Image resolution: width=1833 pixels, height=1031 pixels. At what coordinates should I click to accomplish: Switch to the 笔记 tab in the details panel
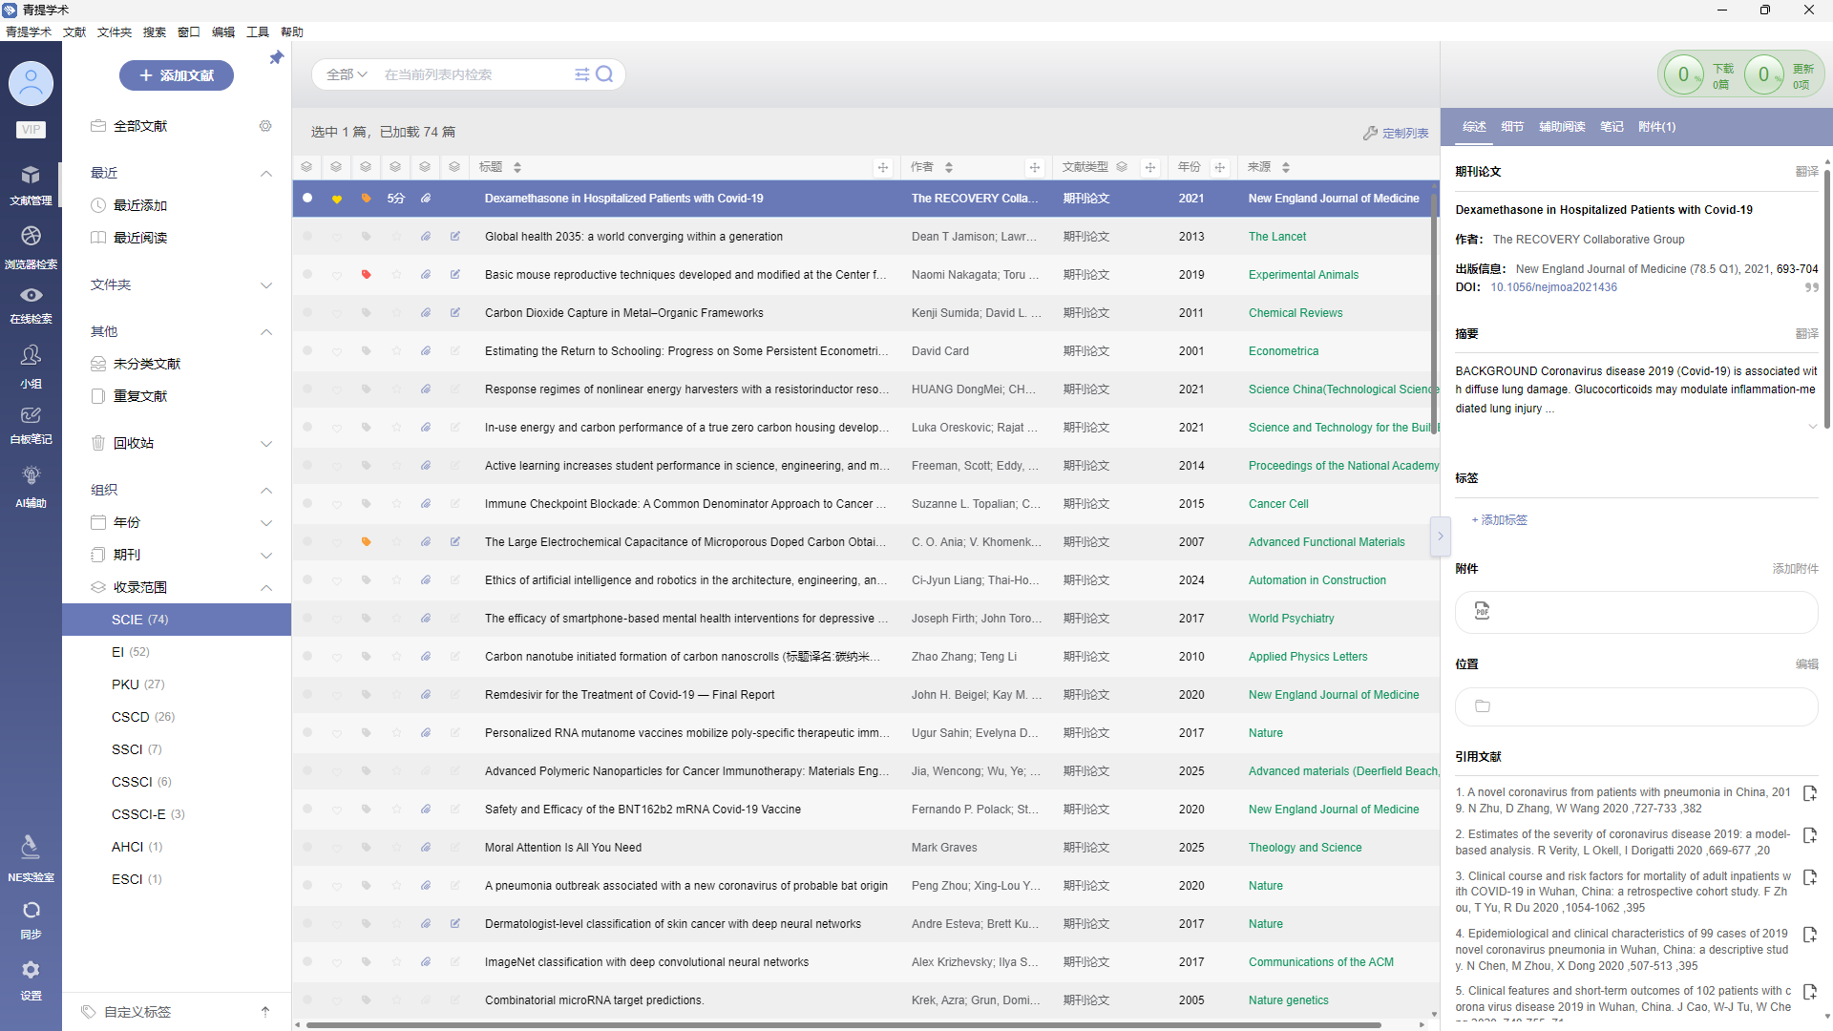coord(1612,127)
